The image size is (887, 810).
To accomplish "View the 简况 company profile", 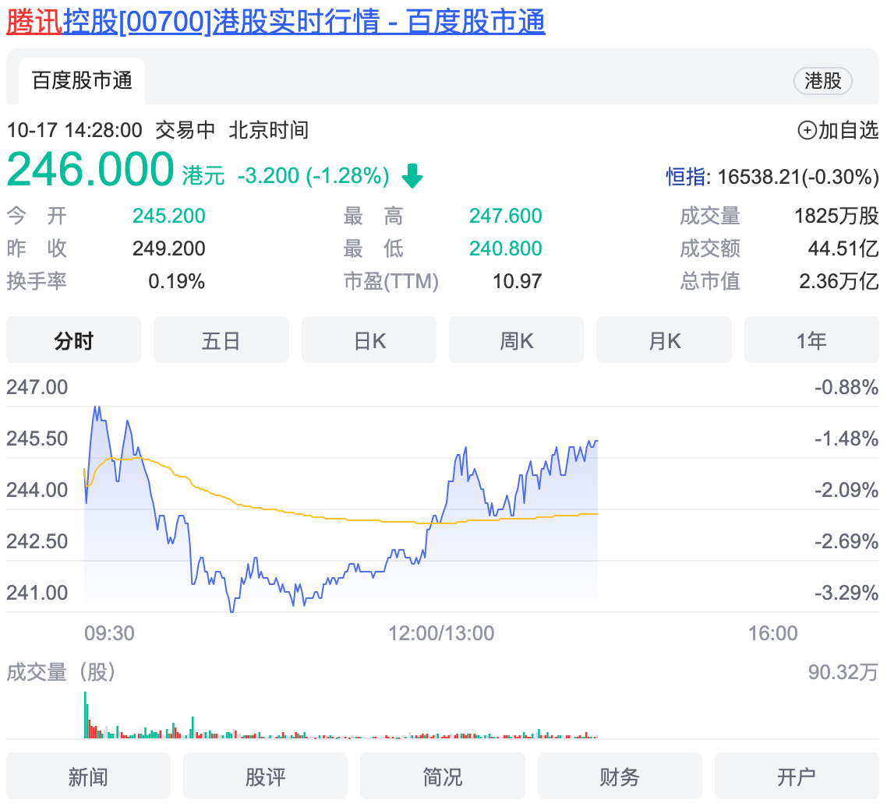I will point(443,777).
